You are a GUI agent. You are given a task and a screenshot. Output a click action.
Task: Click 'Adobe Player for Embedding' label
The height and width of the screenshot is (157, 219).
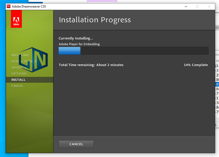click(79, 44)
